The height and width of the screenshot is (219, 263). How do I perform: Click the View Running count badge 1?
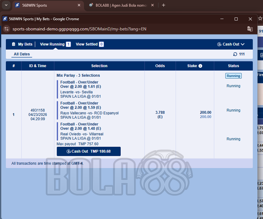pyautogui.click(x=68, y=44)
